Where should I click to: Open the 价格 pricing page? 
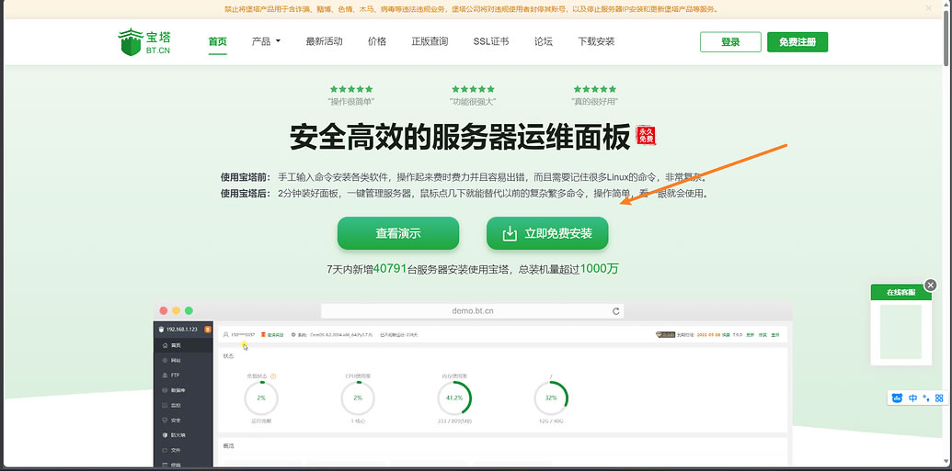(x=377, y=41)
